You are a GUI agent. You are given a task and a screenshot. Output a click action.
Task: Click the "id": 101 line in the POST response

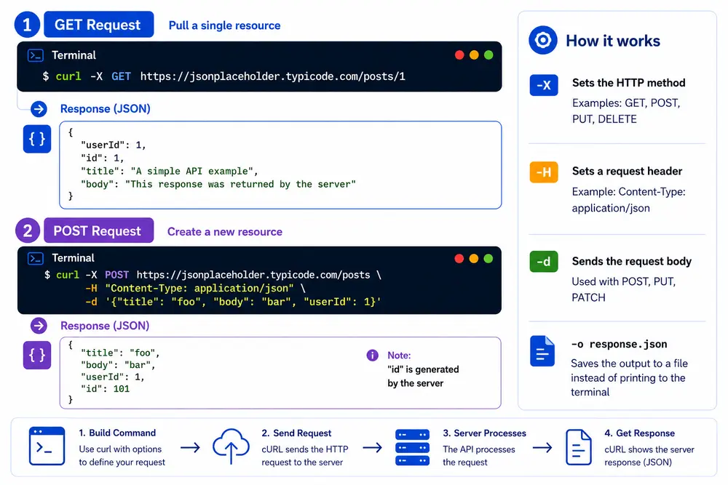[106, 389]
